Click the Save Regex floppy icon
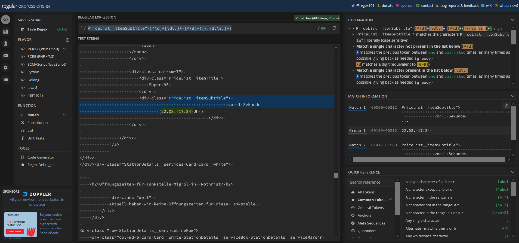The height and width of the screenshot is (243, 519). [23, 29]
